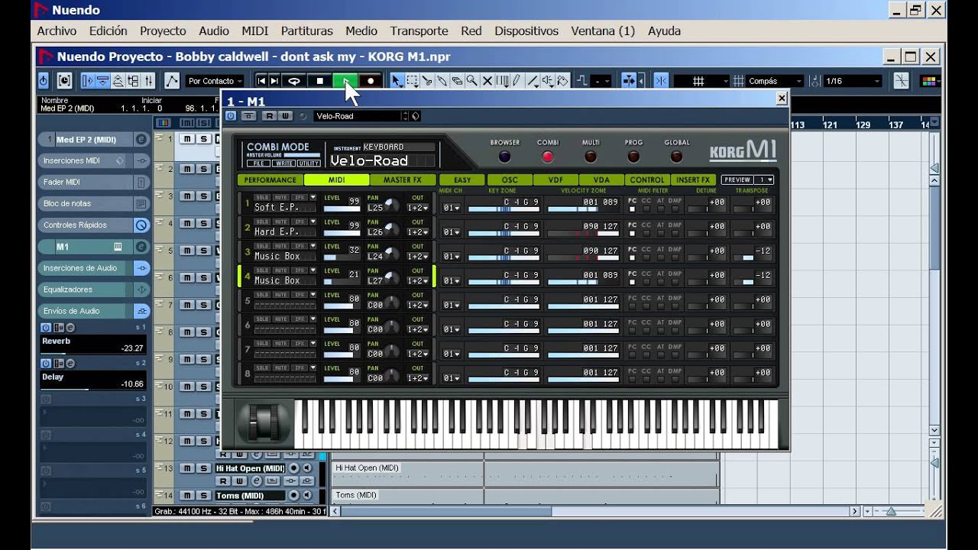Select the Mute X tool
The width and height of the screenshot is (978, 550).
pyautogui.click(x=487, y=80)
